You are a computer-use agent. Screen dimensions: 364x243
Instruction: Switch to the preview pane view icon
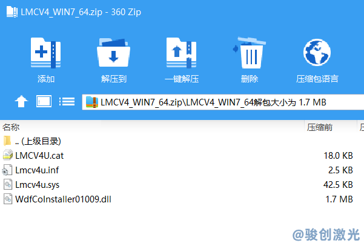44,102
